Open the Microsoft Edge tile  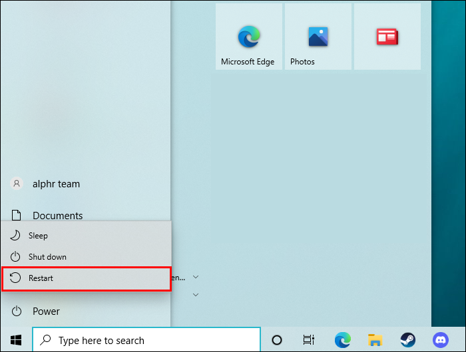coord(249,37)
